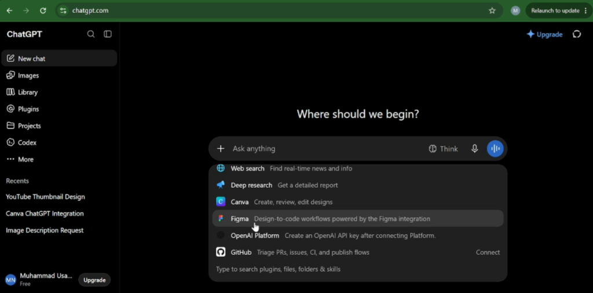Click 'Get a detailed report' text
Screen dimensions: 593x293
tap(308, 185)
